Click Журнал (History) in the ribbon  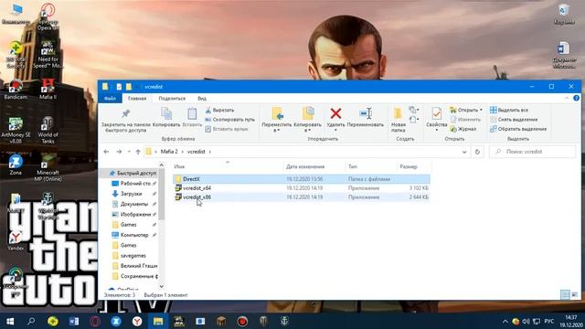(x=463, y=129)
